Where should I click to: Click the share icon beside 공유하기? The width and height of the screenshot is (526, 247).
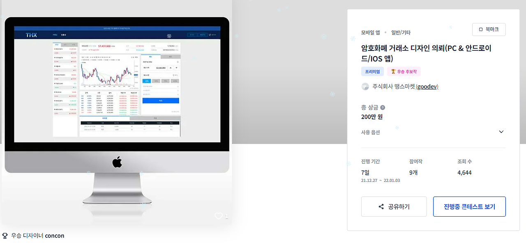tap(381, 207)
